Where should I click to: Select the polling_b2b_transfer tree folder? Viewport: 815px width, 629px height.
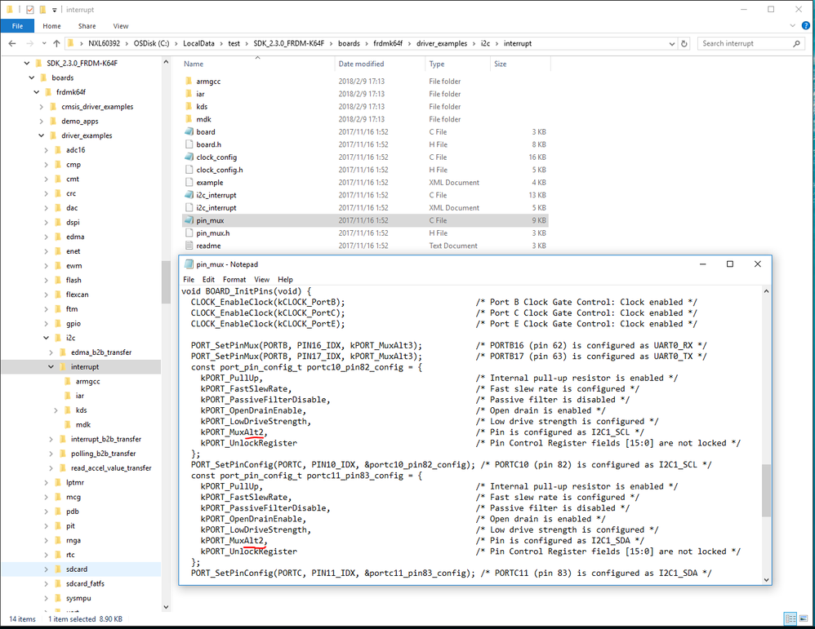point(104,454)
